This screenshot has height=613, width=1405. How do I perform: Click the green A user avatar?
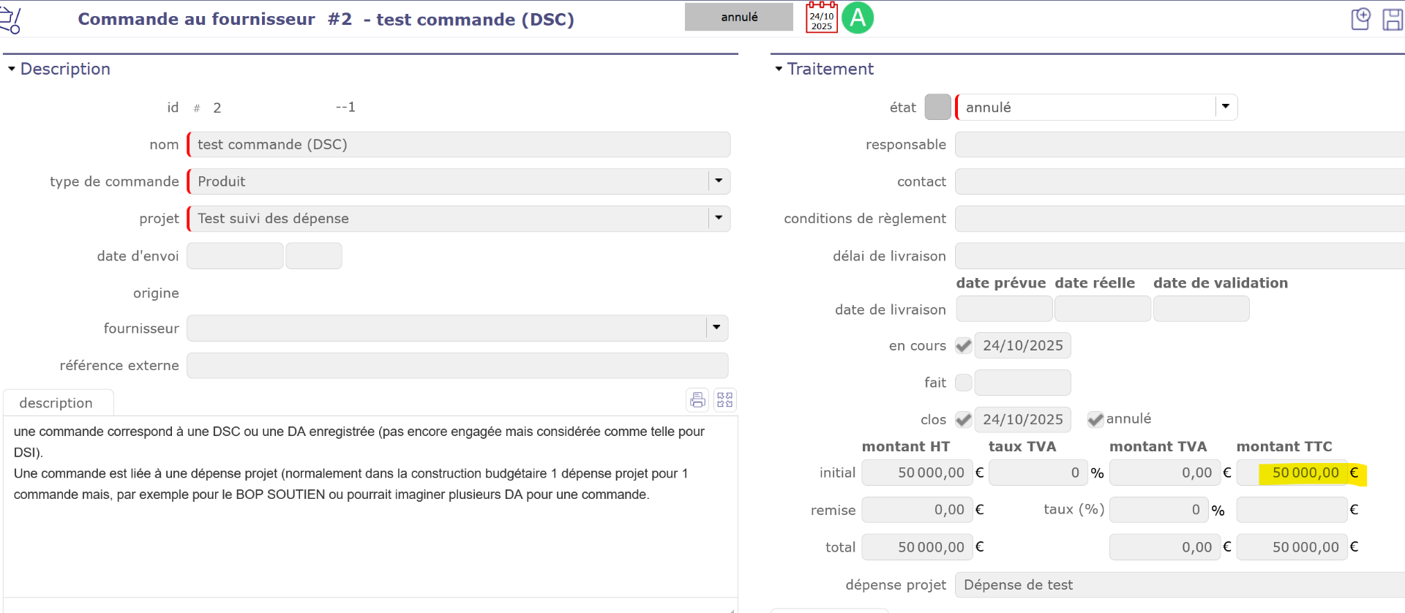tap(858, 18)
